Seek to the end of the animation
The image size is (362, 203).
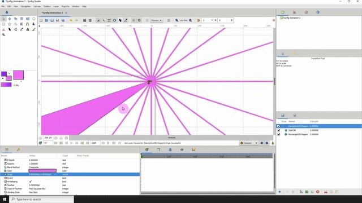(x=88, y=143)
